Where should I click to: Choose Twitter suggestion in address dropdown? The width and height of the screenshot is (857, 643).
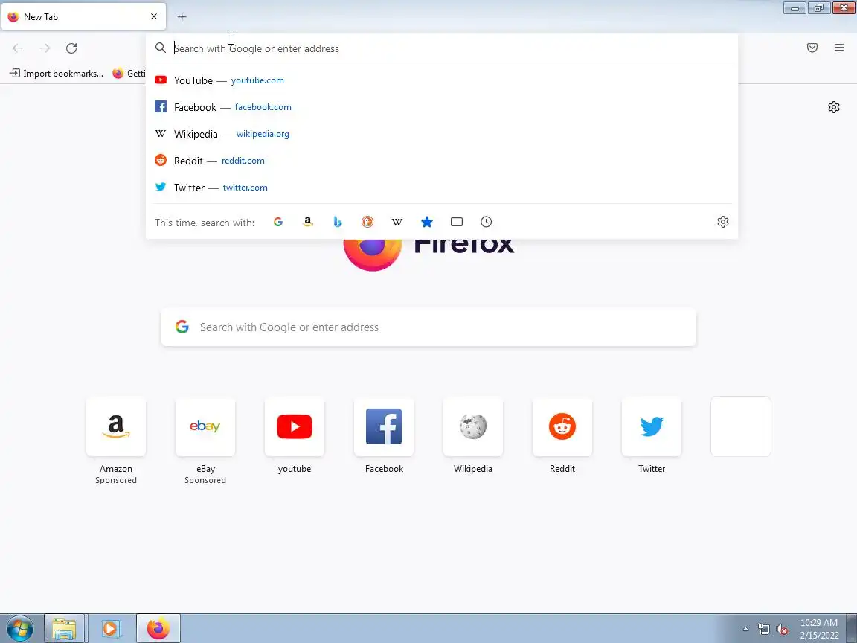tap(442, 188)
